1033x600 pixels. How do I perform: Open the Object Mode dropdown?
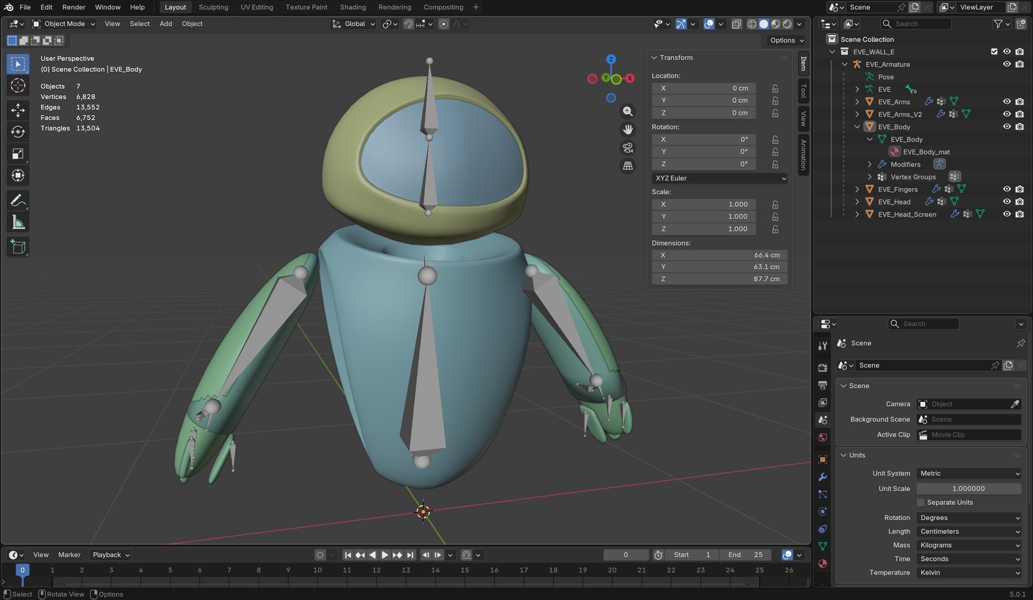(x=63, y=24)
